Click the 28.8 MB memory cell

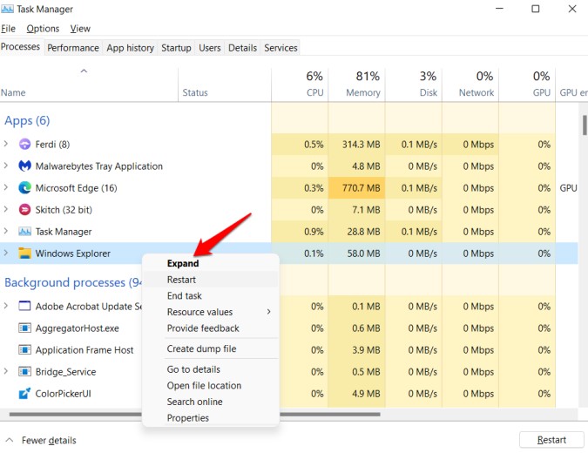pyautogui.click(x=356, y=232)
